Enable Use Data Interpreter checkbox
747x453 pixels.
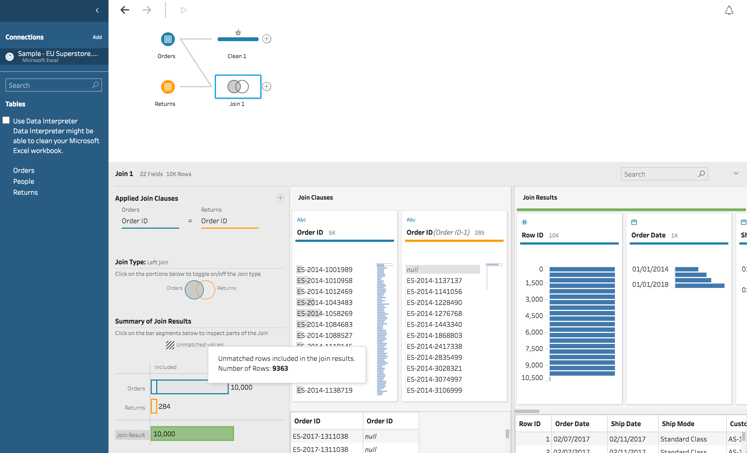[x=6, y=120]
